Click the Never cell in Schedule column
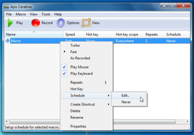 point(171,41)
